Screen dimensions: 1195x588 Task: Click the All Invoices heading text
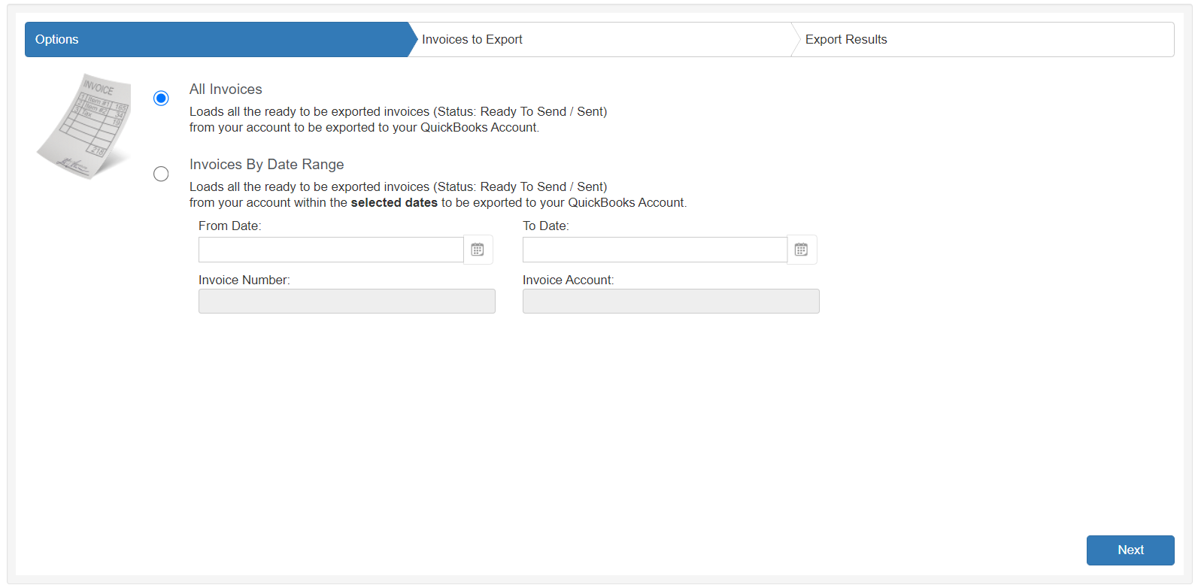pyautogui.click(x=226, y=89)
